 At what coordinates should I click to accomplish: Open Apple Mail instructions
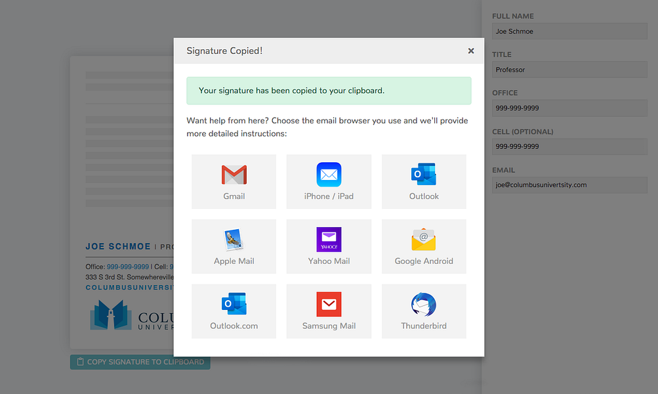(x=234, y=246)
